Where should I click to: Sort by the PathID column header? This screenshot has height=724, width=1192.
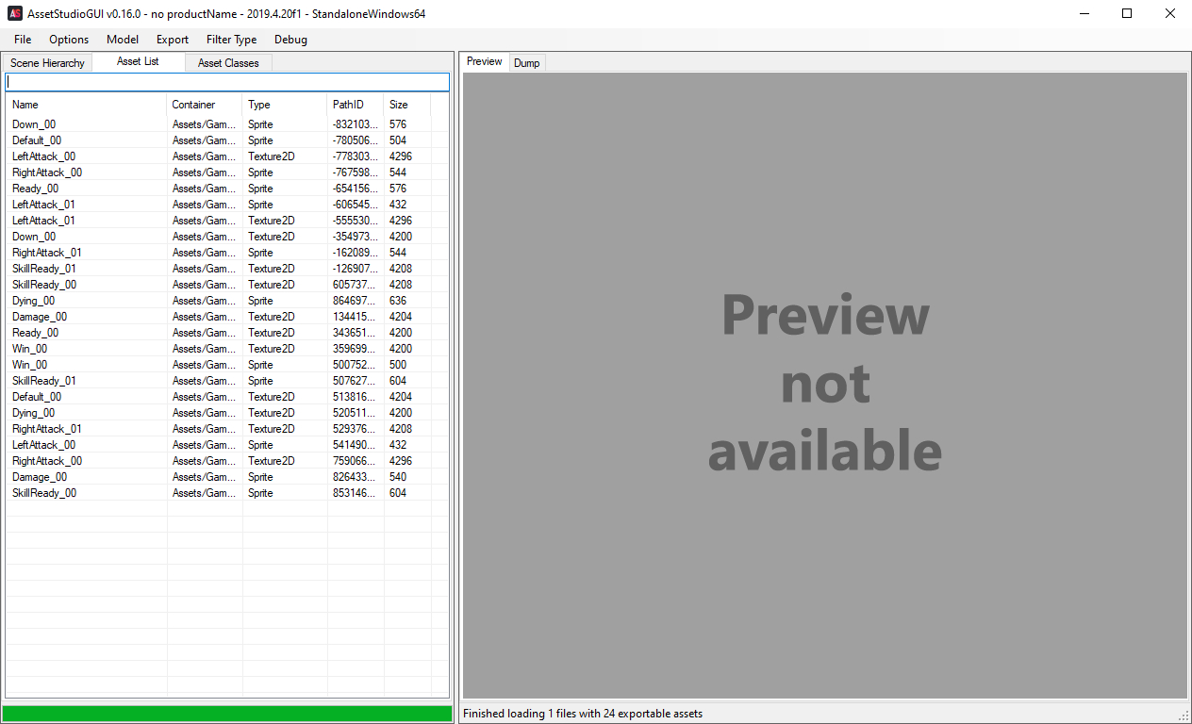[x=355, y=105]
